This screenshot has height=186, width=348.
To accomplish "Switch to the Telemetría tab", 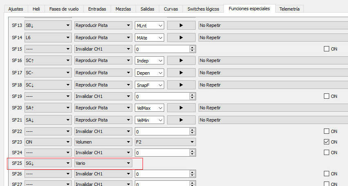I will [289, 9].
